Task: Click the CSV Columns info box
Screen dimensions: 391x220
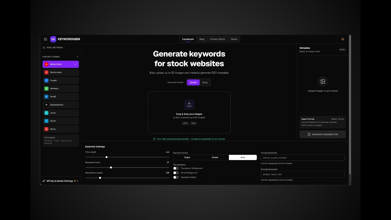Action: pyautogui.click(x=60, y=141)
